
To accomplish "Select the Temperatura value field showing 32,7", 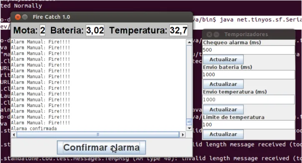I will 179,30.
